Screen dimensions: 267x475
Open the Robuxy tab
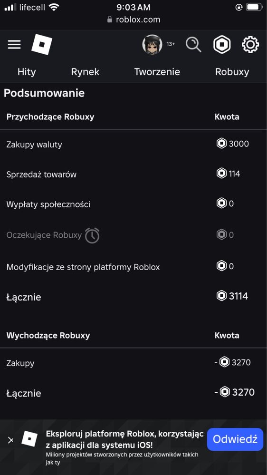tap(232, 72)
